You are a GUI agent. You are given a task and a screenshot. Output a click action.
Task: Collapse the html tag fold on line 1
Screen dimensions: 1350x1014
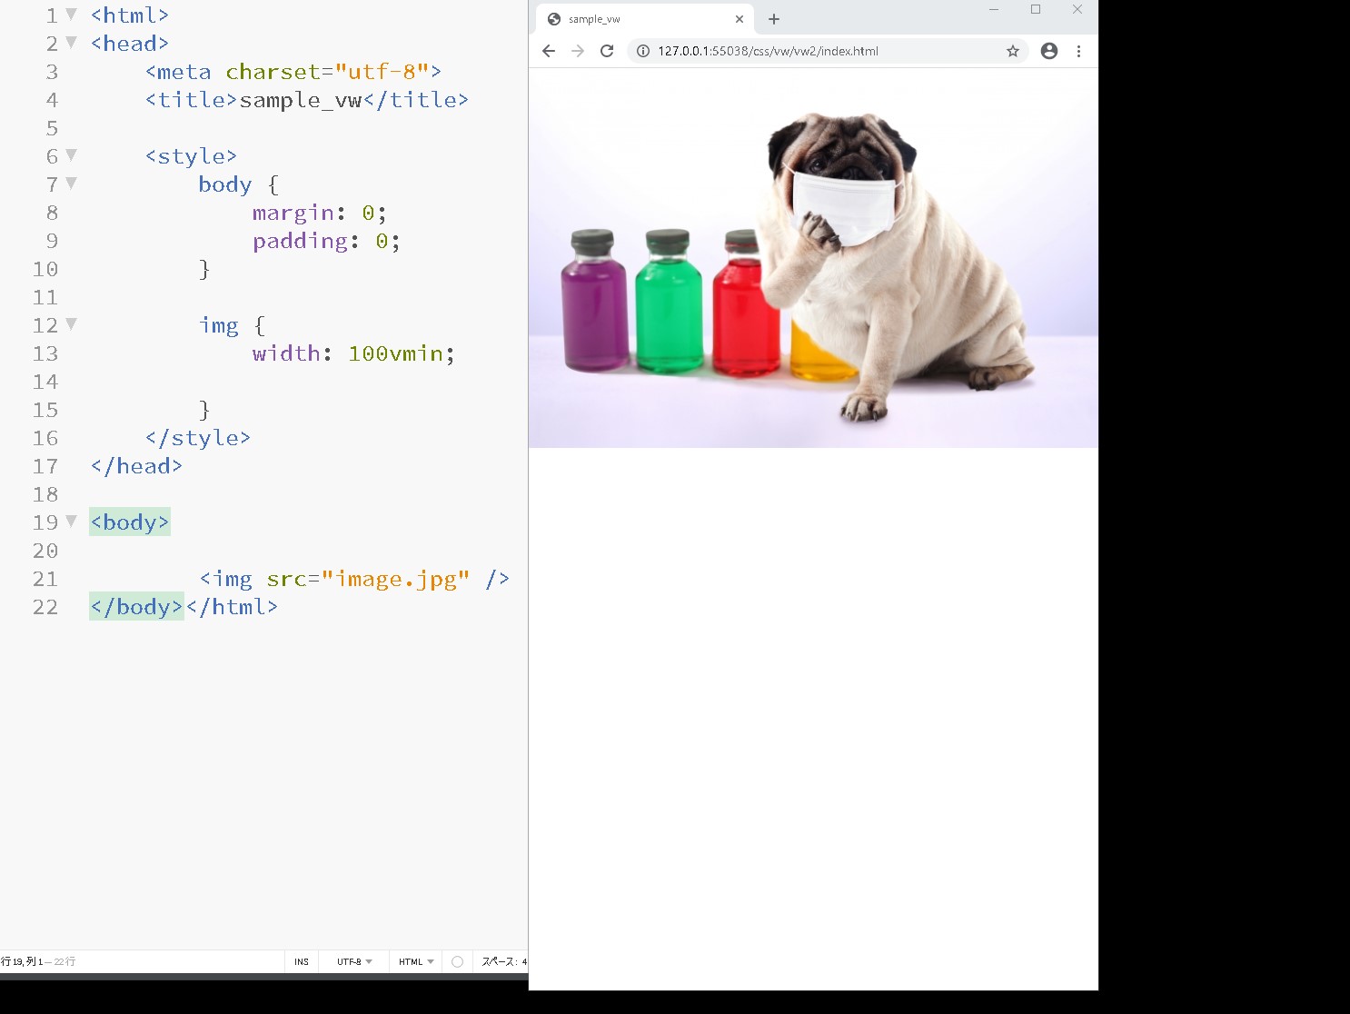click(x=72, y=15)
